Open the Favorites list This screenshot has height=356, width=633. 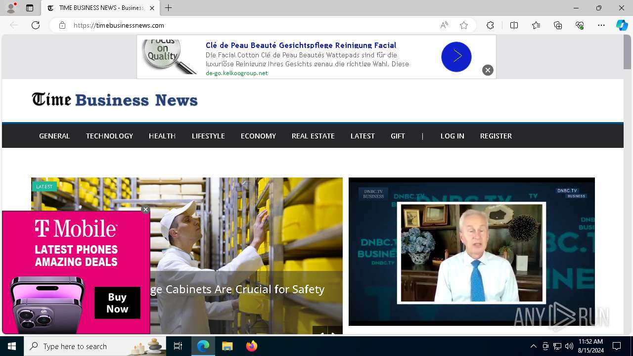point(536,25)
